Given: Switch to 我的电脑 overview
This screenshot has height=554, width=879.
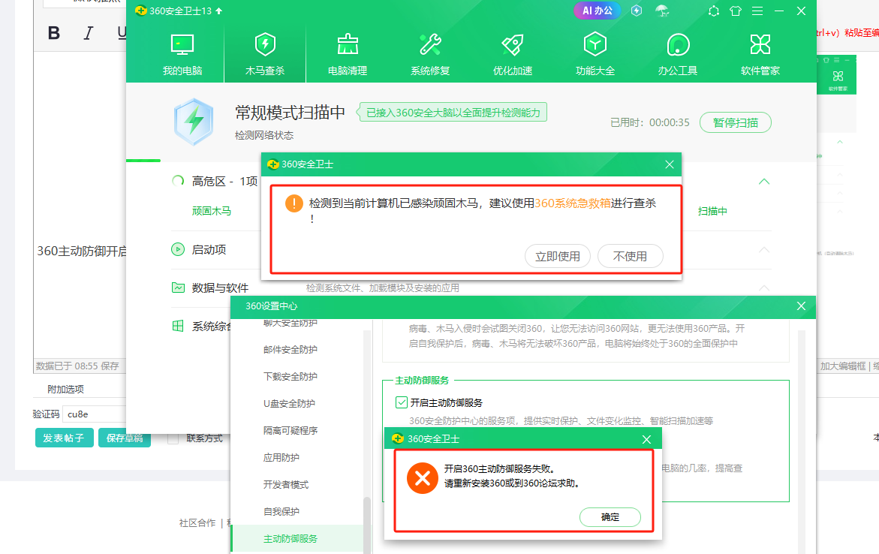Looking at the screenshot, I should (x=173, y=53).
